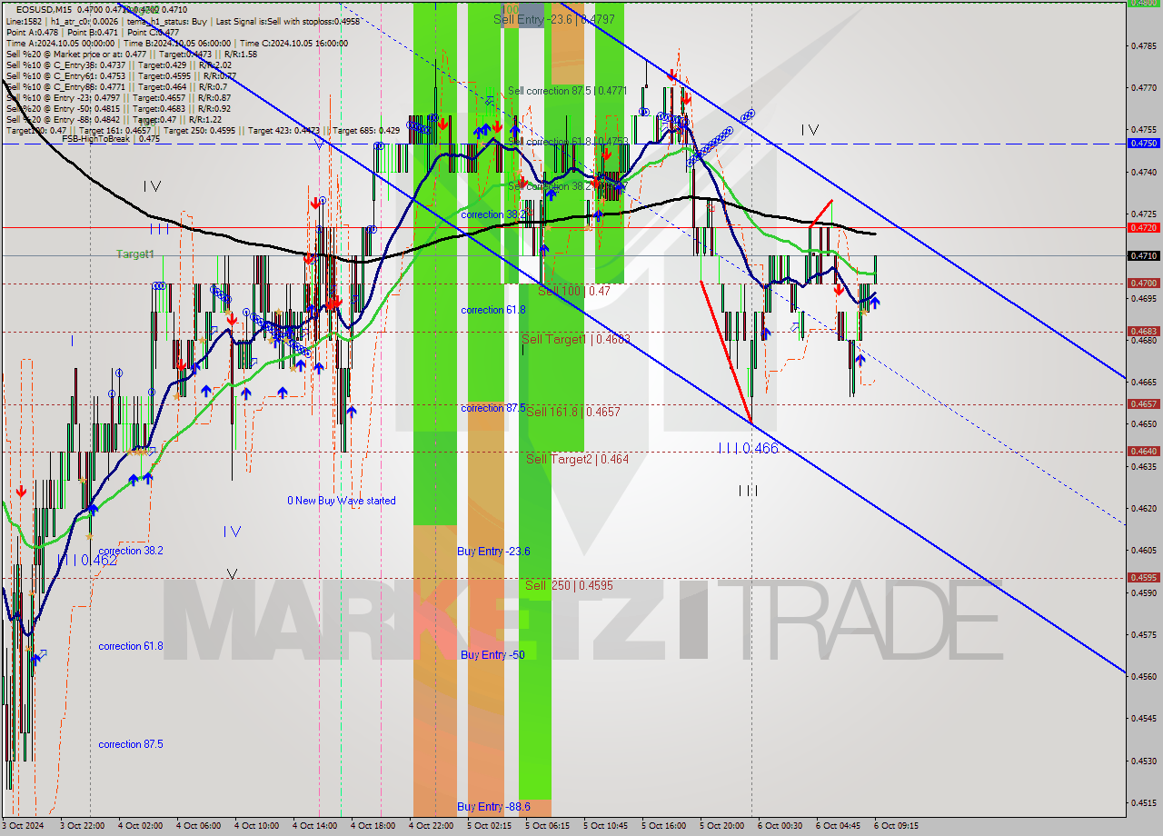Click the 'Sell correction 87.5 | 0.4771' label
This screenshot has width=1163, height=836.
(x=567, y=91)
